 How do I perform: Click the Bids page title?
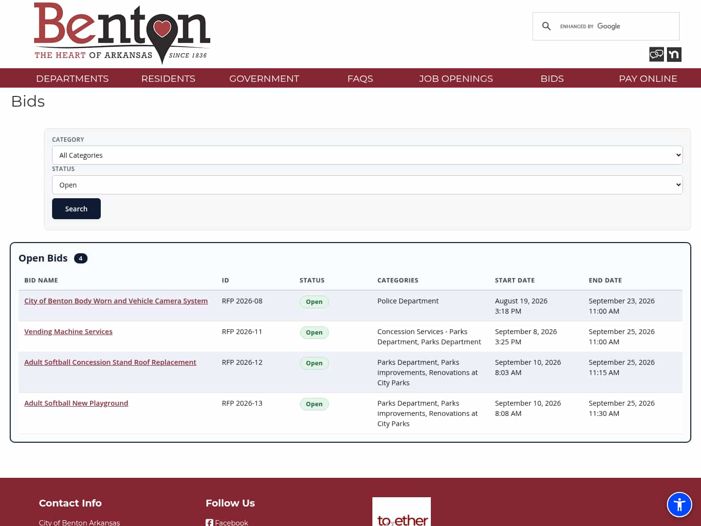pos(28,101)
